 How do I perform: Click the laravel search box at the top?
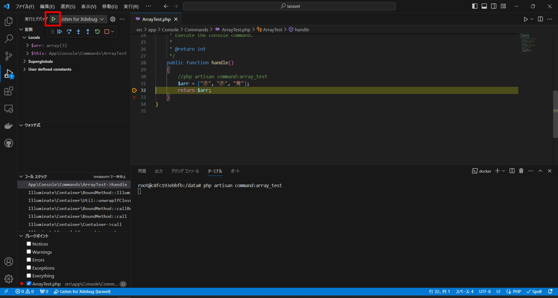click(289, 6)
